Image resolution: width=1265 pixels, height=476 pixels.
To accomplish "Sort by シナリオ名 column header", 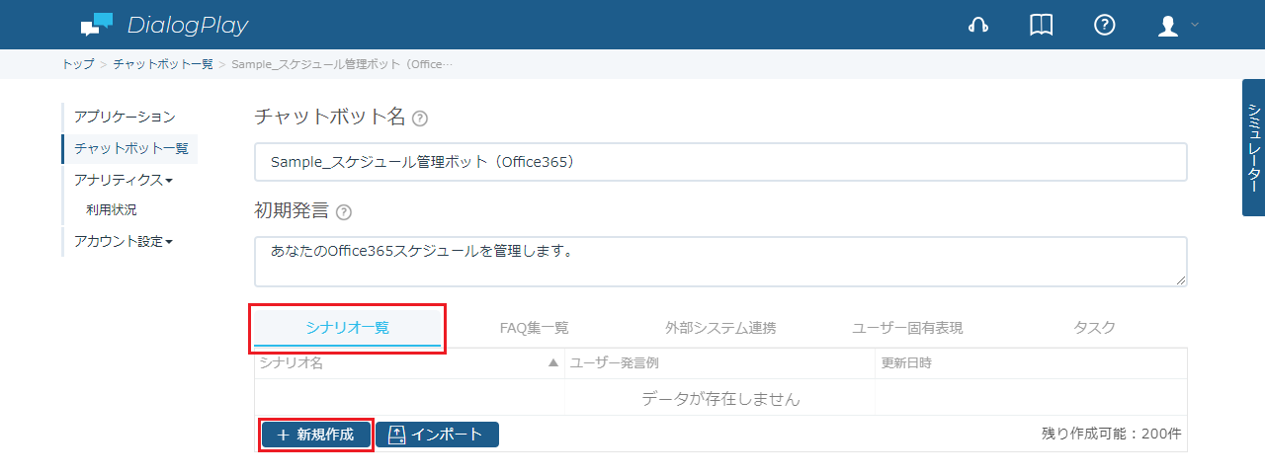I will (409, 363).
